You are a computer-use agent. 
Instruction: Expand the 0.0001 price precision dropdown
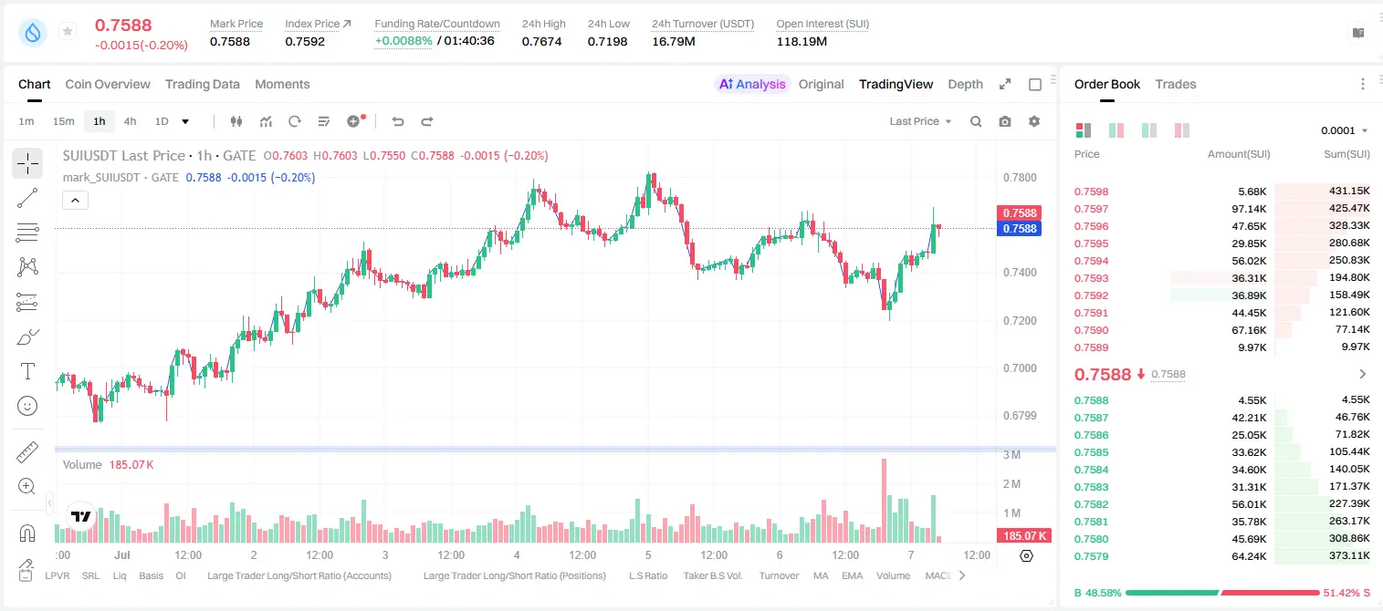tap(1344, 130)
